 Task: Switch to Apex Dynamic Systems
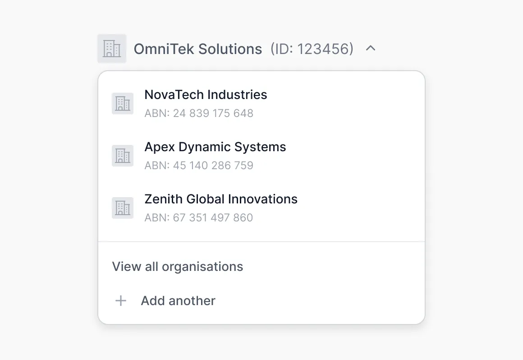(261, 156)
